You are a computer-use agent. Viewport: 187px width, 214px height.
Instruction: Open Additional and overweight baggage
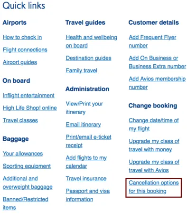coord(28,183)
